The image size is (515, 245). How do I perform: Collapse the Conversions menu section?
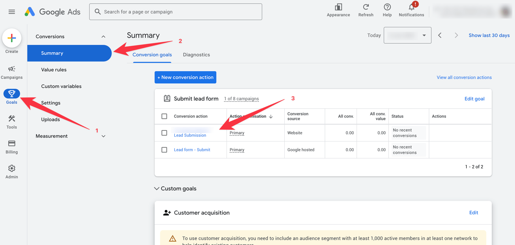pos(103,37)
